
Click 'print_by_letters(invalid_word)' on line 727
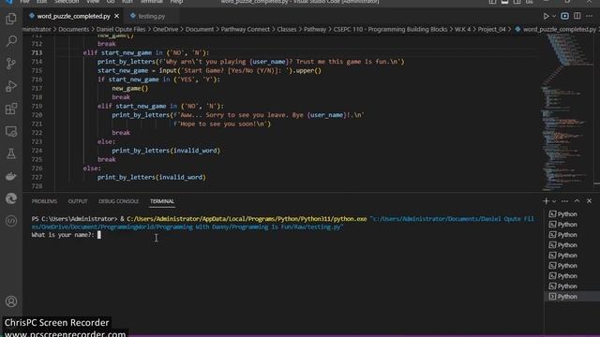[152, 177]
